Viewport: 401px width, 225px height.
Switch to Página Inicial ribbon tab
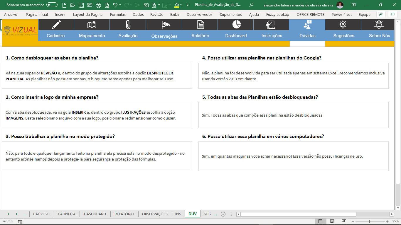click(37, 14)
